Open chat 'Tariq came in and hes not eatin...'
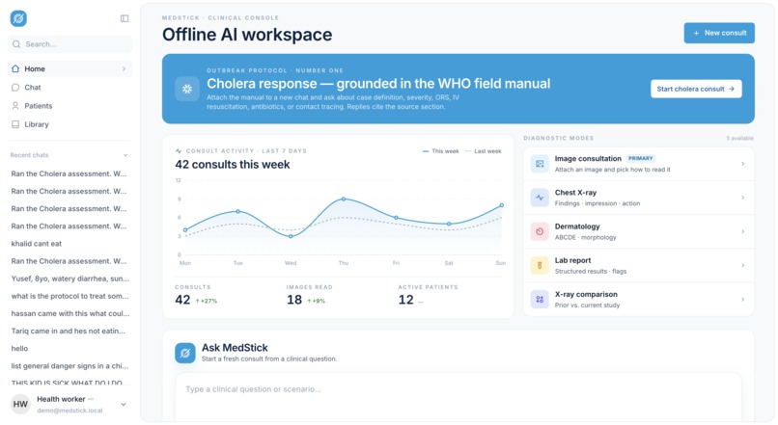 (x=69, y=331)
